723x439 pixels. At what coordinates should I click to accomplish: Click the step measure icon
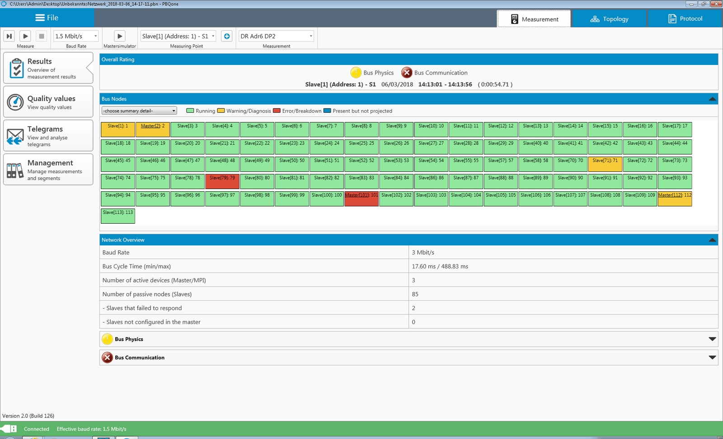[x=9, y=36]
